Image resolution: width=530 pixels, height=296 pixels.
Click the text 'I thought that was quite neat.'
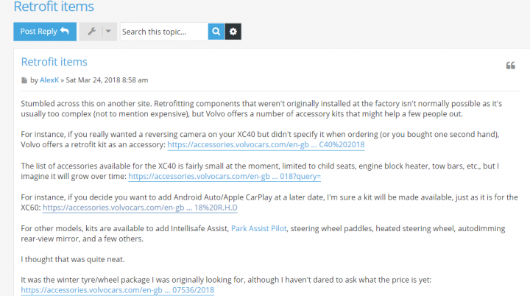(73, 259)
